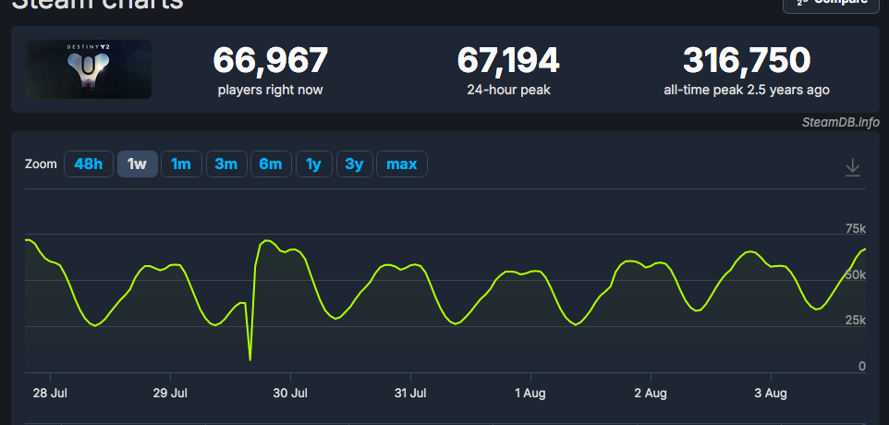Image resolution: width=889 pixels, height=425 pixels.
Task: Click the 67,194 24-hour peak value
Action: tap(508, 61)
